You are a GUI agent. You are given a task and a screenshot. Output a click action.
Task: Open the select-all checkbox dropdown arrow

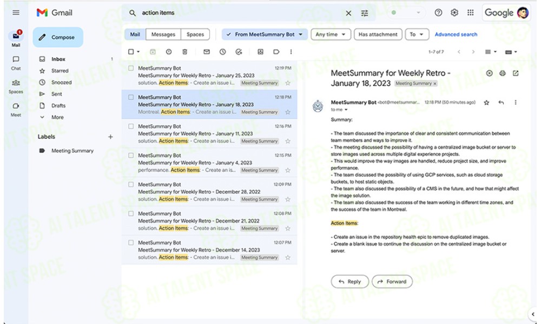click(138, 52)
